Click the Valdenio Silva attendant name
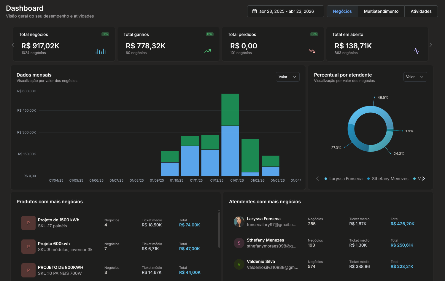The width and height of the screenshot is (445, 281). [x=261, y=261]
